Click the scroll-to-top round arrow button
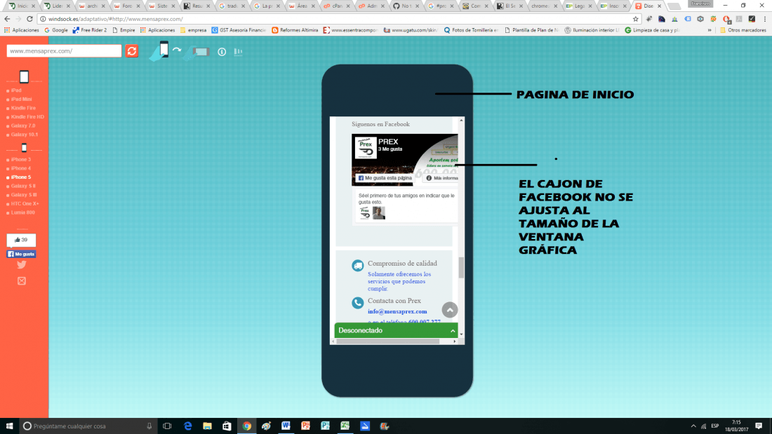Viewport: 772px width, 434px height. [449, 310]
